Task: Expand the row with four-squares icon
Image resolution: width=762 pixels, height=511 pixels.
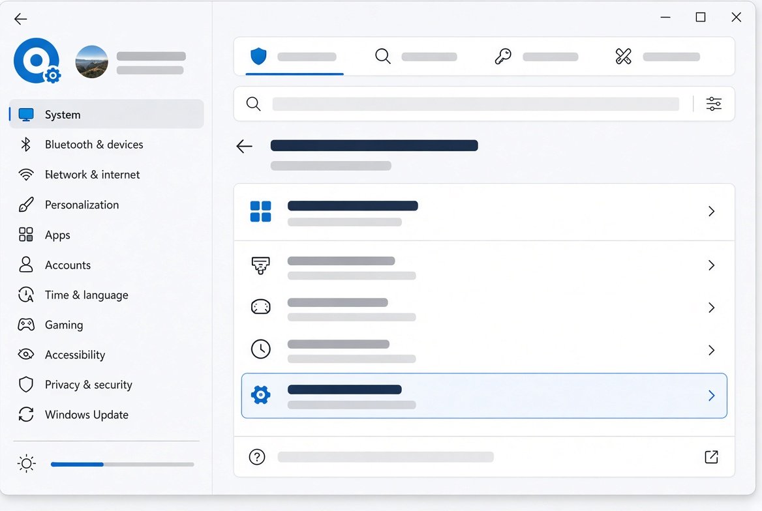Action: point(484,212)
